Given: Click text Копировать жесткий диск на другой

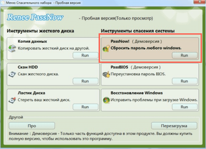Looking at the screenshot, I should click(x=54, y=48).
